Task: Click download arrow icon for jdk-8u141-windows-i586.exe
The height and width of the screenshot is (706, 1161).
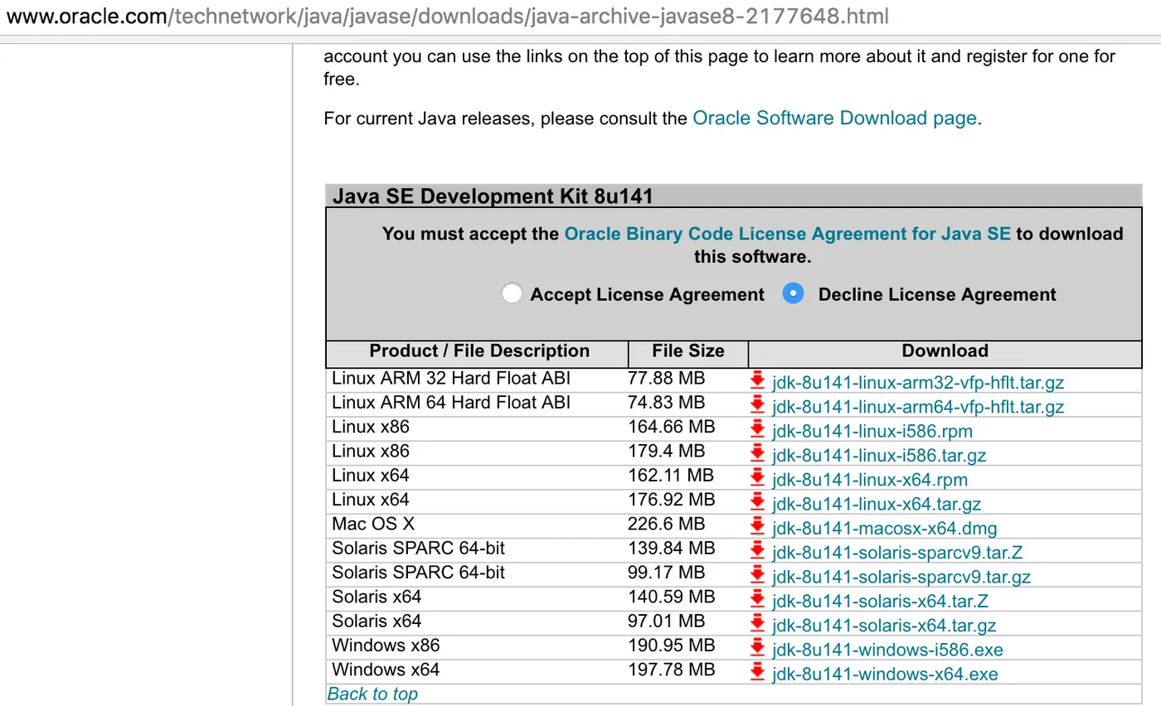Action: 756,648
